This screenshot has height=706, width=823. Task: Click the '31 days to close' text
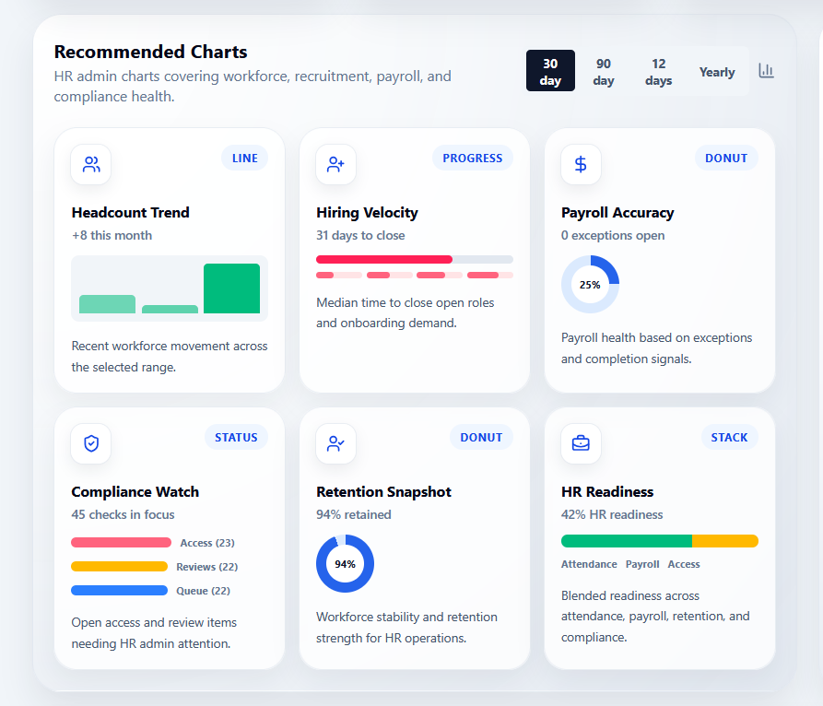(360, 235)
